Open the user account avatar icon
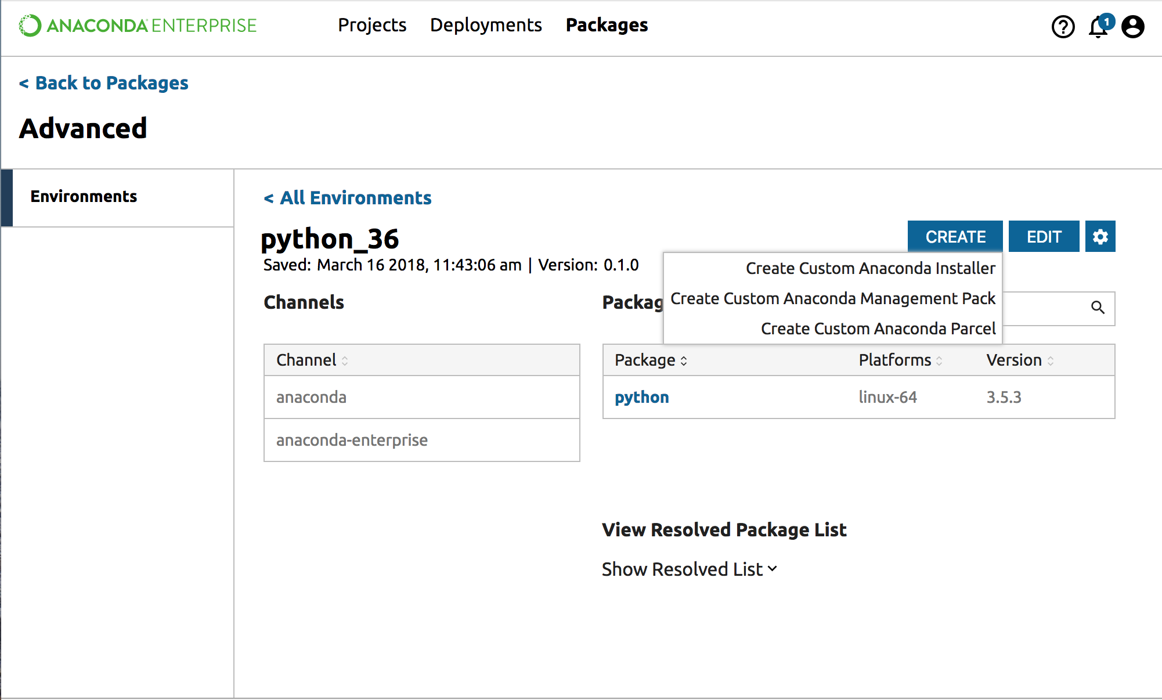Image resolution: width=1162 pixels, height=700 pixels. tap(1132, 27)
